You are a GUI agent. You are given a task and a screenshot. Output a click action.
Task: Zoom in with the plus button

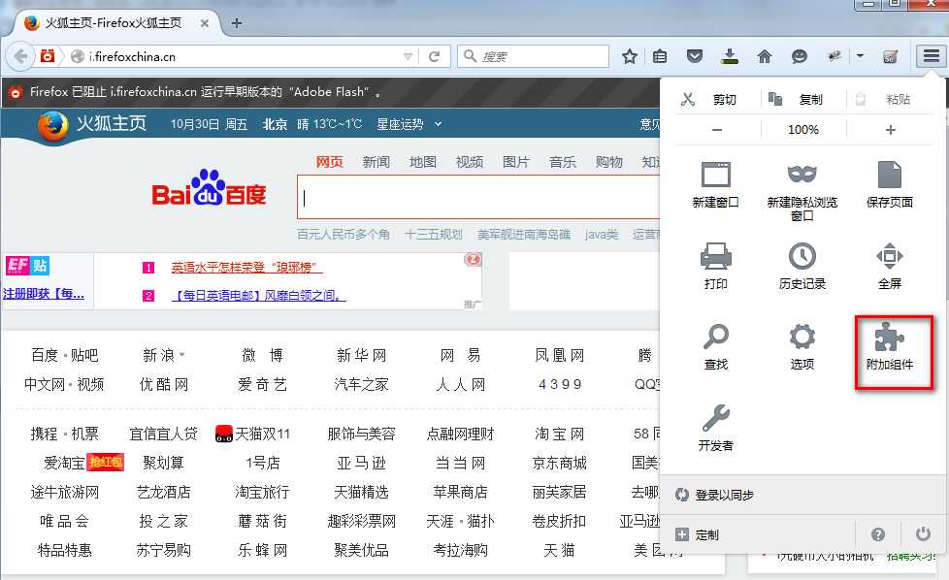890,129
